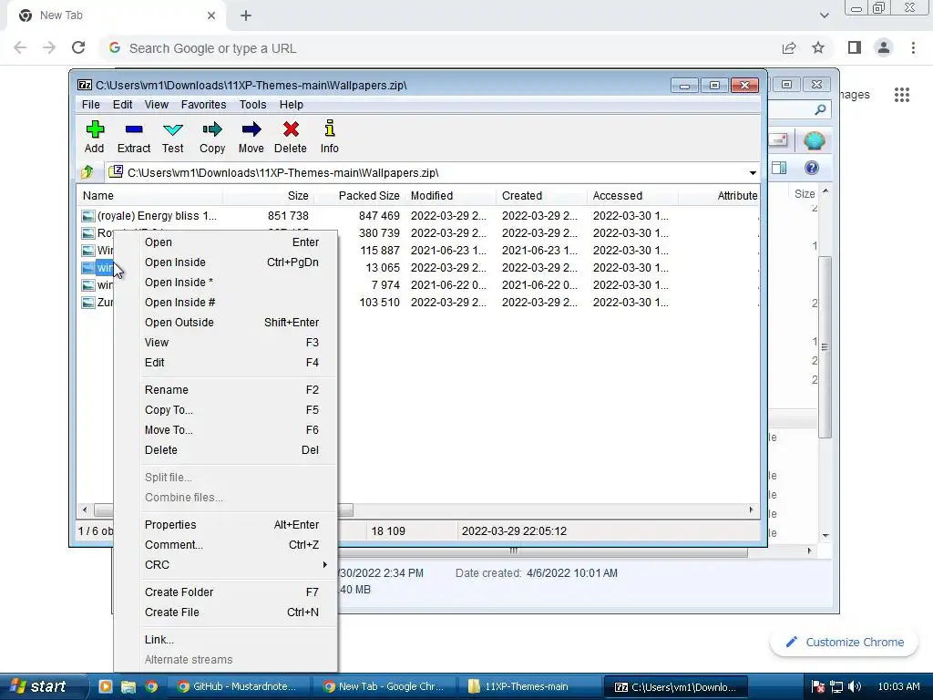Click the Explorer preview pane icon

pyautogui.click(x=779, y=168)
